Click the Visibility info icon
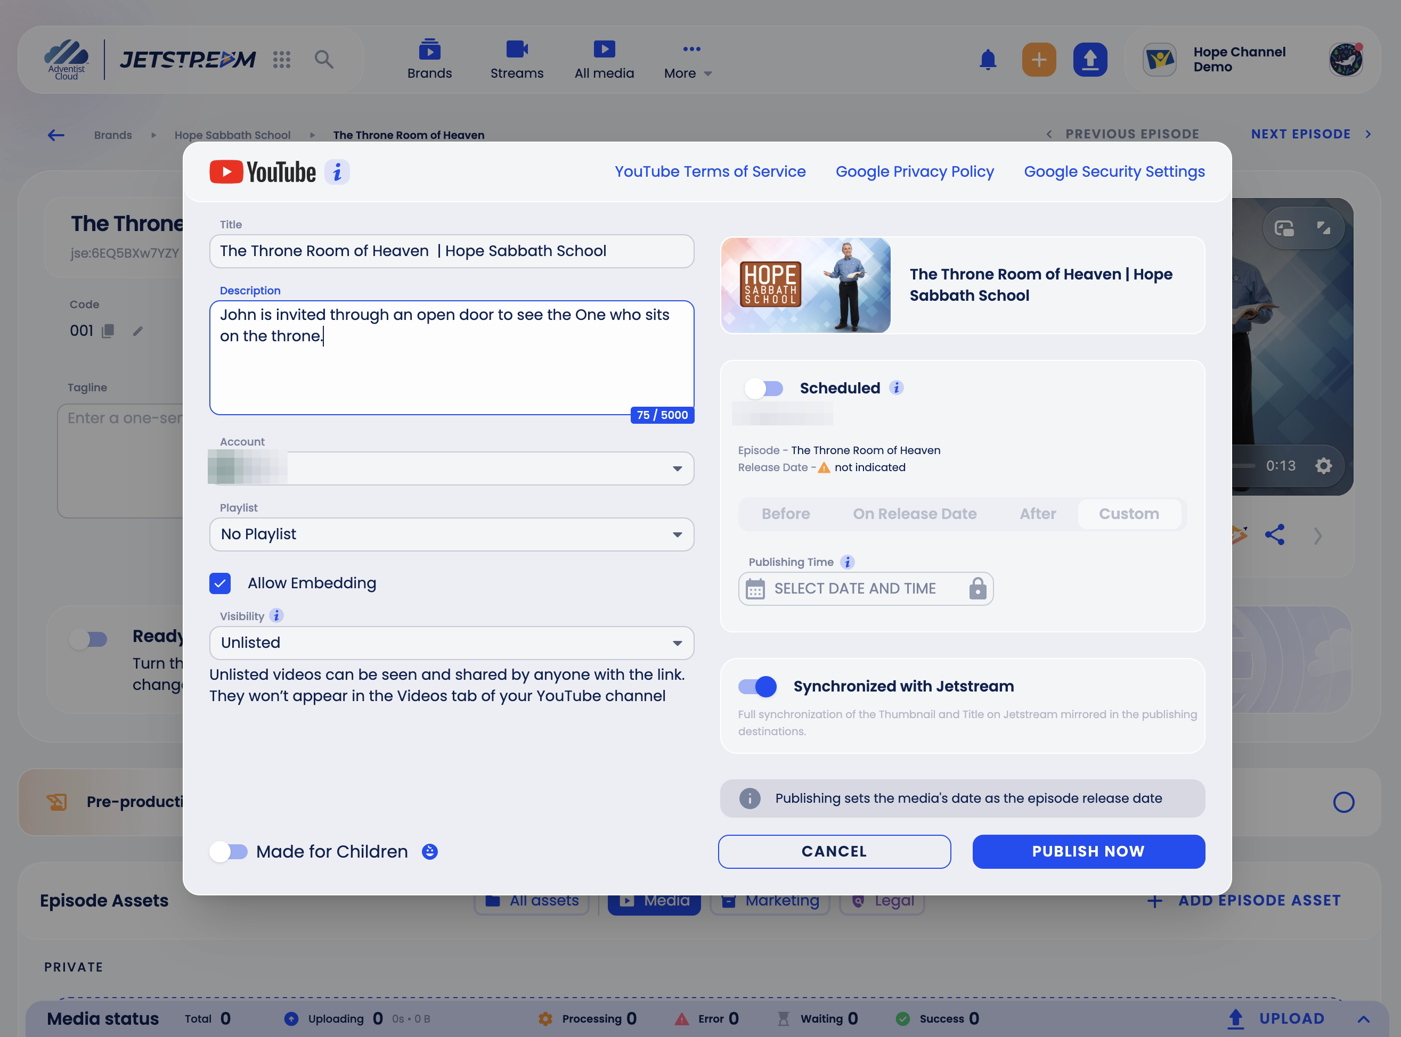Image resolution: width=1401 pixels, height=1037 pixels. [276, 616]
